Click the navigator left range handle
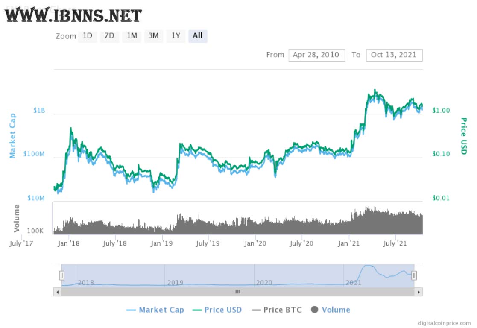Image resolution: width=477 pixels, height=328 pixels. (x=62, y=275)
